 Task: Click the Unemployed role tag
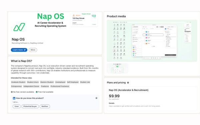pyautogui.click(x=60, y=82)
